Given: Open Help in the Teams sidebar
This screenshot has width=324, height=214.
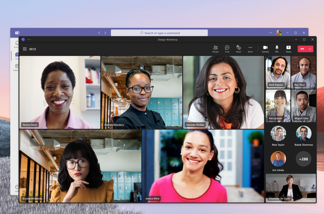Looking at the screenshot, I should [17, 188].
